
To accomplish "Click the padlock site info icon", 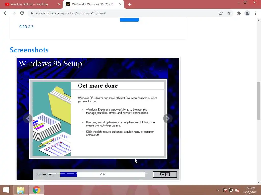I will pyautogui.click(x=32, y=13).
